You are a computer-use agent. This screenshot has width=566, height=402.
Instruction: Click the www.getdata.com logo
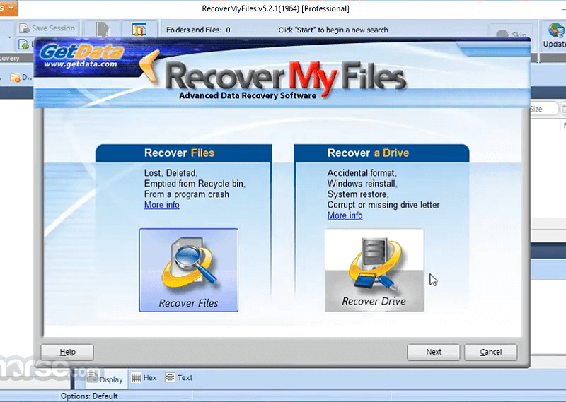click(81, 57)
